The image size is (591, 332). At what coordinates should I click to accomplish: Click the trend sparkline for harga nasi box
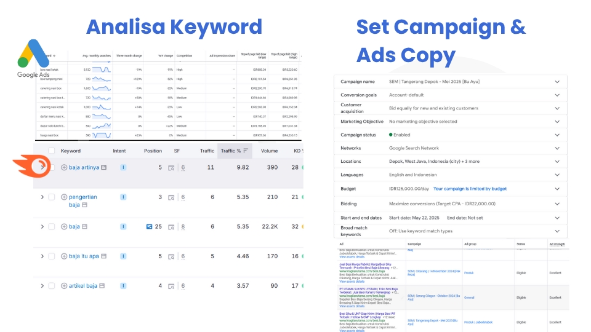[x=102, y=135]
